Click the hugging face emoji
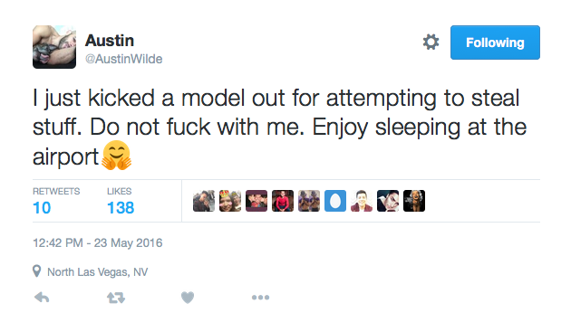The height and width of the screenshot is (332, 571). point(117,156)
